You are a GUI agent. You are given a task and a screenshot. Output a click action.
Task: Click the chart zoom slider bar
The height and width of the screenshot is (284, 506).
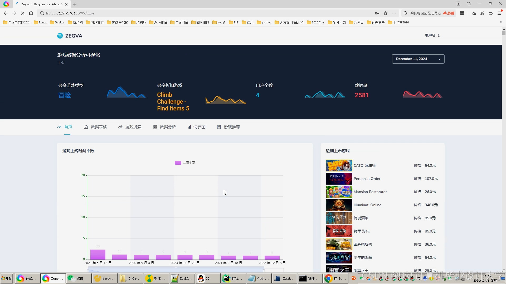(x=176, y=270)
